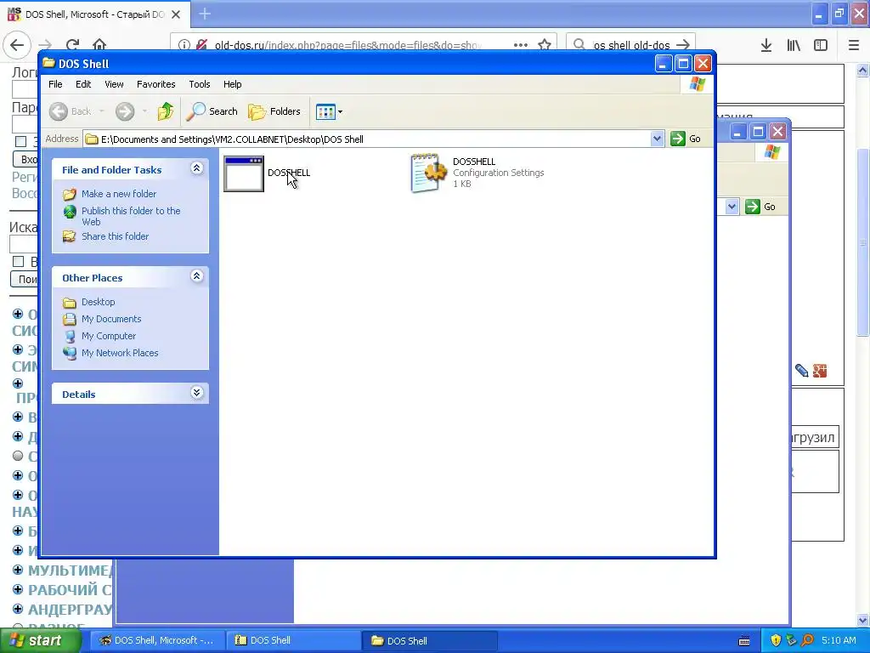Open My Documents in Other Places

(x=111, y=319)
